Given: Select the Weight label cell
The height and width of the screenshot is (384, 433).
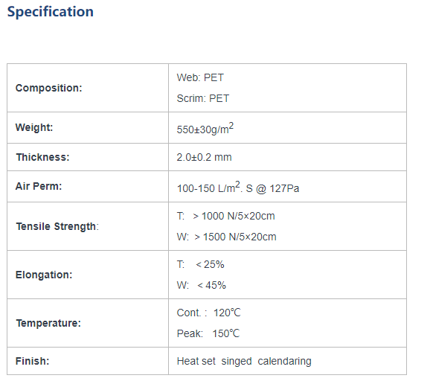Looking at the screenshot, I should point(88,128).
